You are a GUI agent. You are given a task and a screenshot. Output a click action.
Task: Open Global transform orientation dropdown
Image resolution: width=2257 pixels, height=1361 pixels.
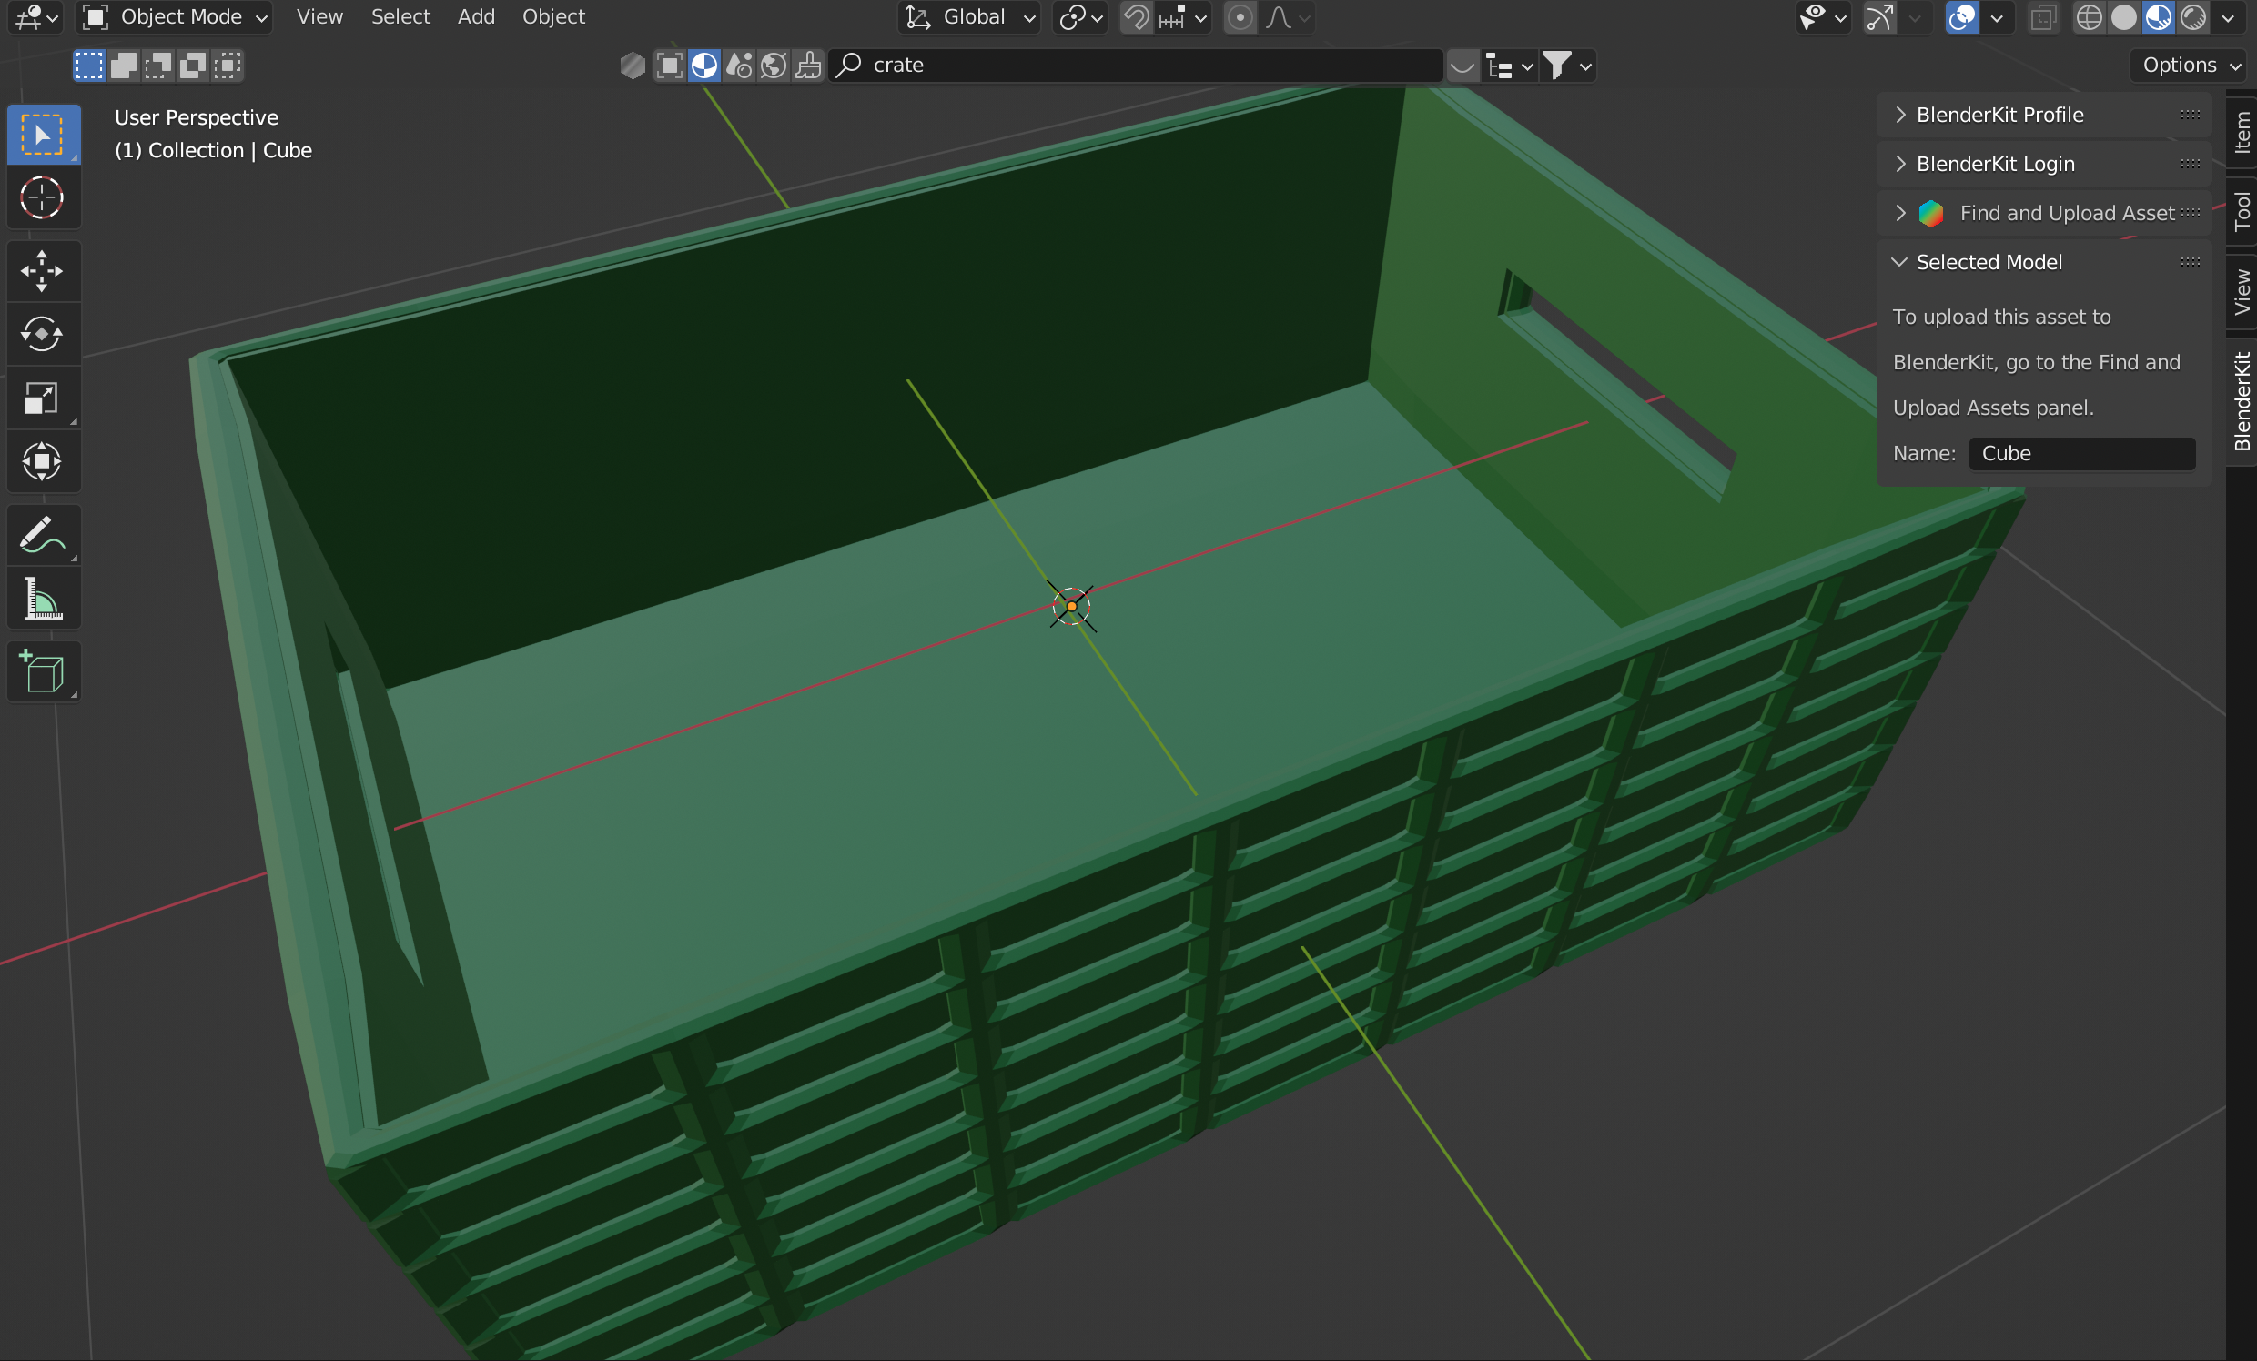pyautogui.click(x=969, y=17)
